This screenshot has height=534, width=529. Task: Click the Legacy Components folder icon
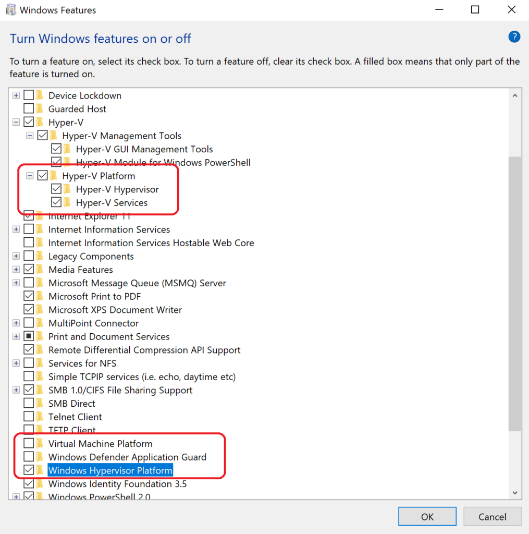pyautogui.click(x=39, y=256)
